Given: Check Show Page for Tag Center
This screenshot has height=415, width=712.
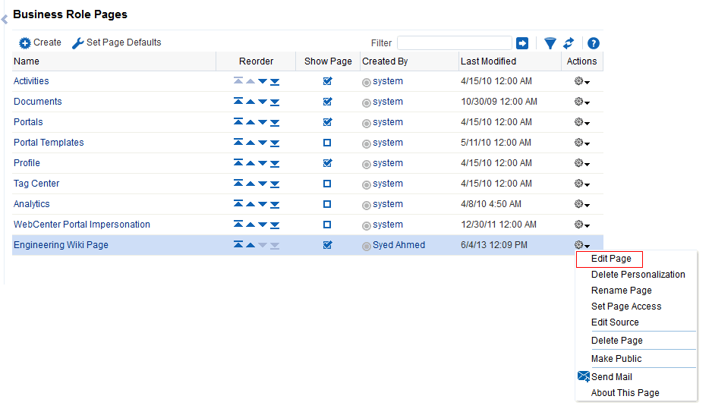Looking at the screenshot, I should [x=327, y=184].
